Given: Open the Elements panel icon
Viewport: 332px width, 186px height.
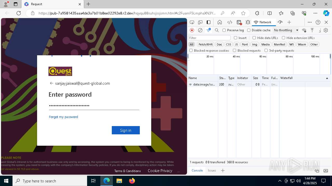Looking at the screenshot, I should click(230, 22).
